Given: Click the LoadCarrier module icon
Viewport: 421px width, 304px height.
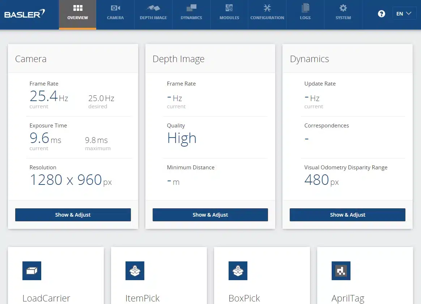Looking at the screenshot, I should 32,271.
